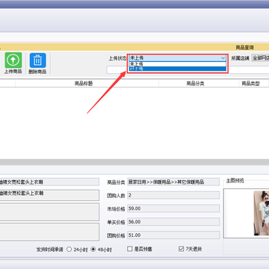The width and height of the screenshot is (269, 269).
Task: Select the 24小时 shipping radio button
Action: click(x=69, y=250)
